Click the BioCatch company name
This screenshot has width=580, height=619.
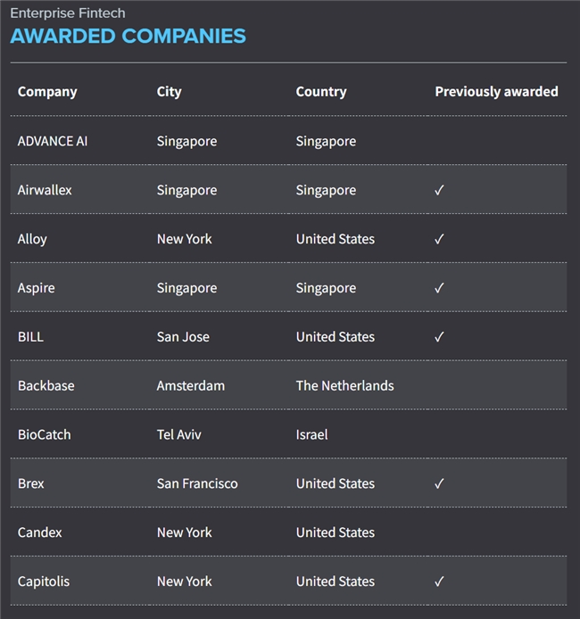tap(44, 434)
